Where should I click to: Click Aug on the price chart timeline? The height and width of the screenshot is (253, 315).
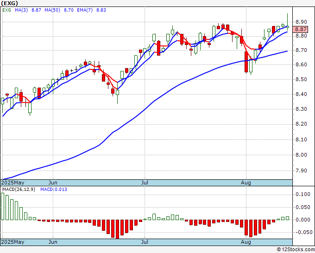(x=246, y=183)
